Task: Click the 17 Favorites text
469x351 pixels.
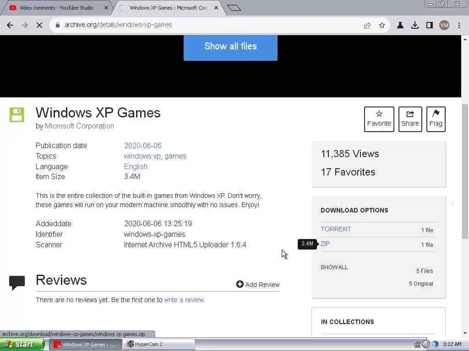Action: point(348,172)
